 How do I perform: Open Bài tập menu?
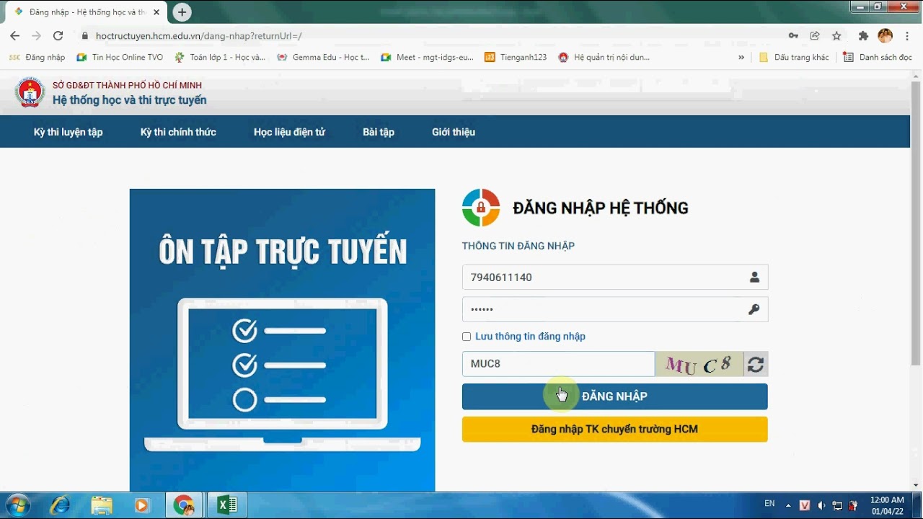379,132
